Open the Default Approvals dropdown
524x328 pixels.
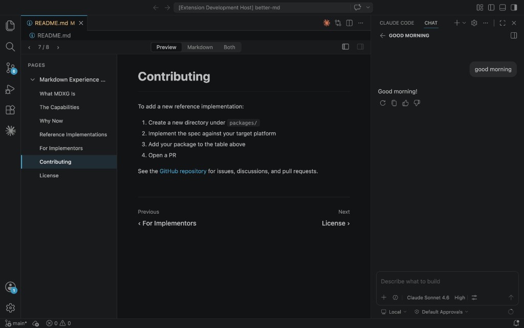pos(441,312)
